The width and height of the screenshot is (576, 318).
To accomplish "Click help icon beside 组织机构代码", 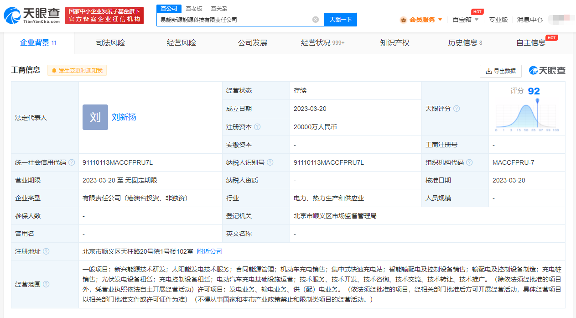I will 470,162.
